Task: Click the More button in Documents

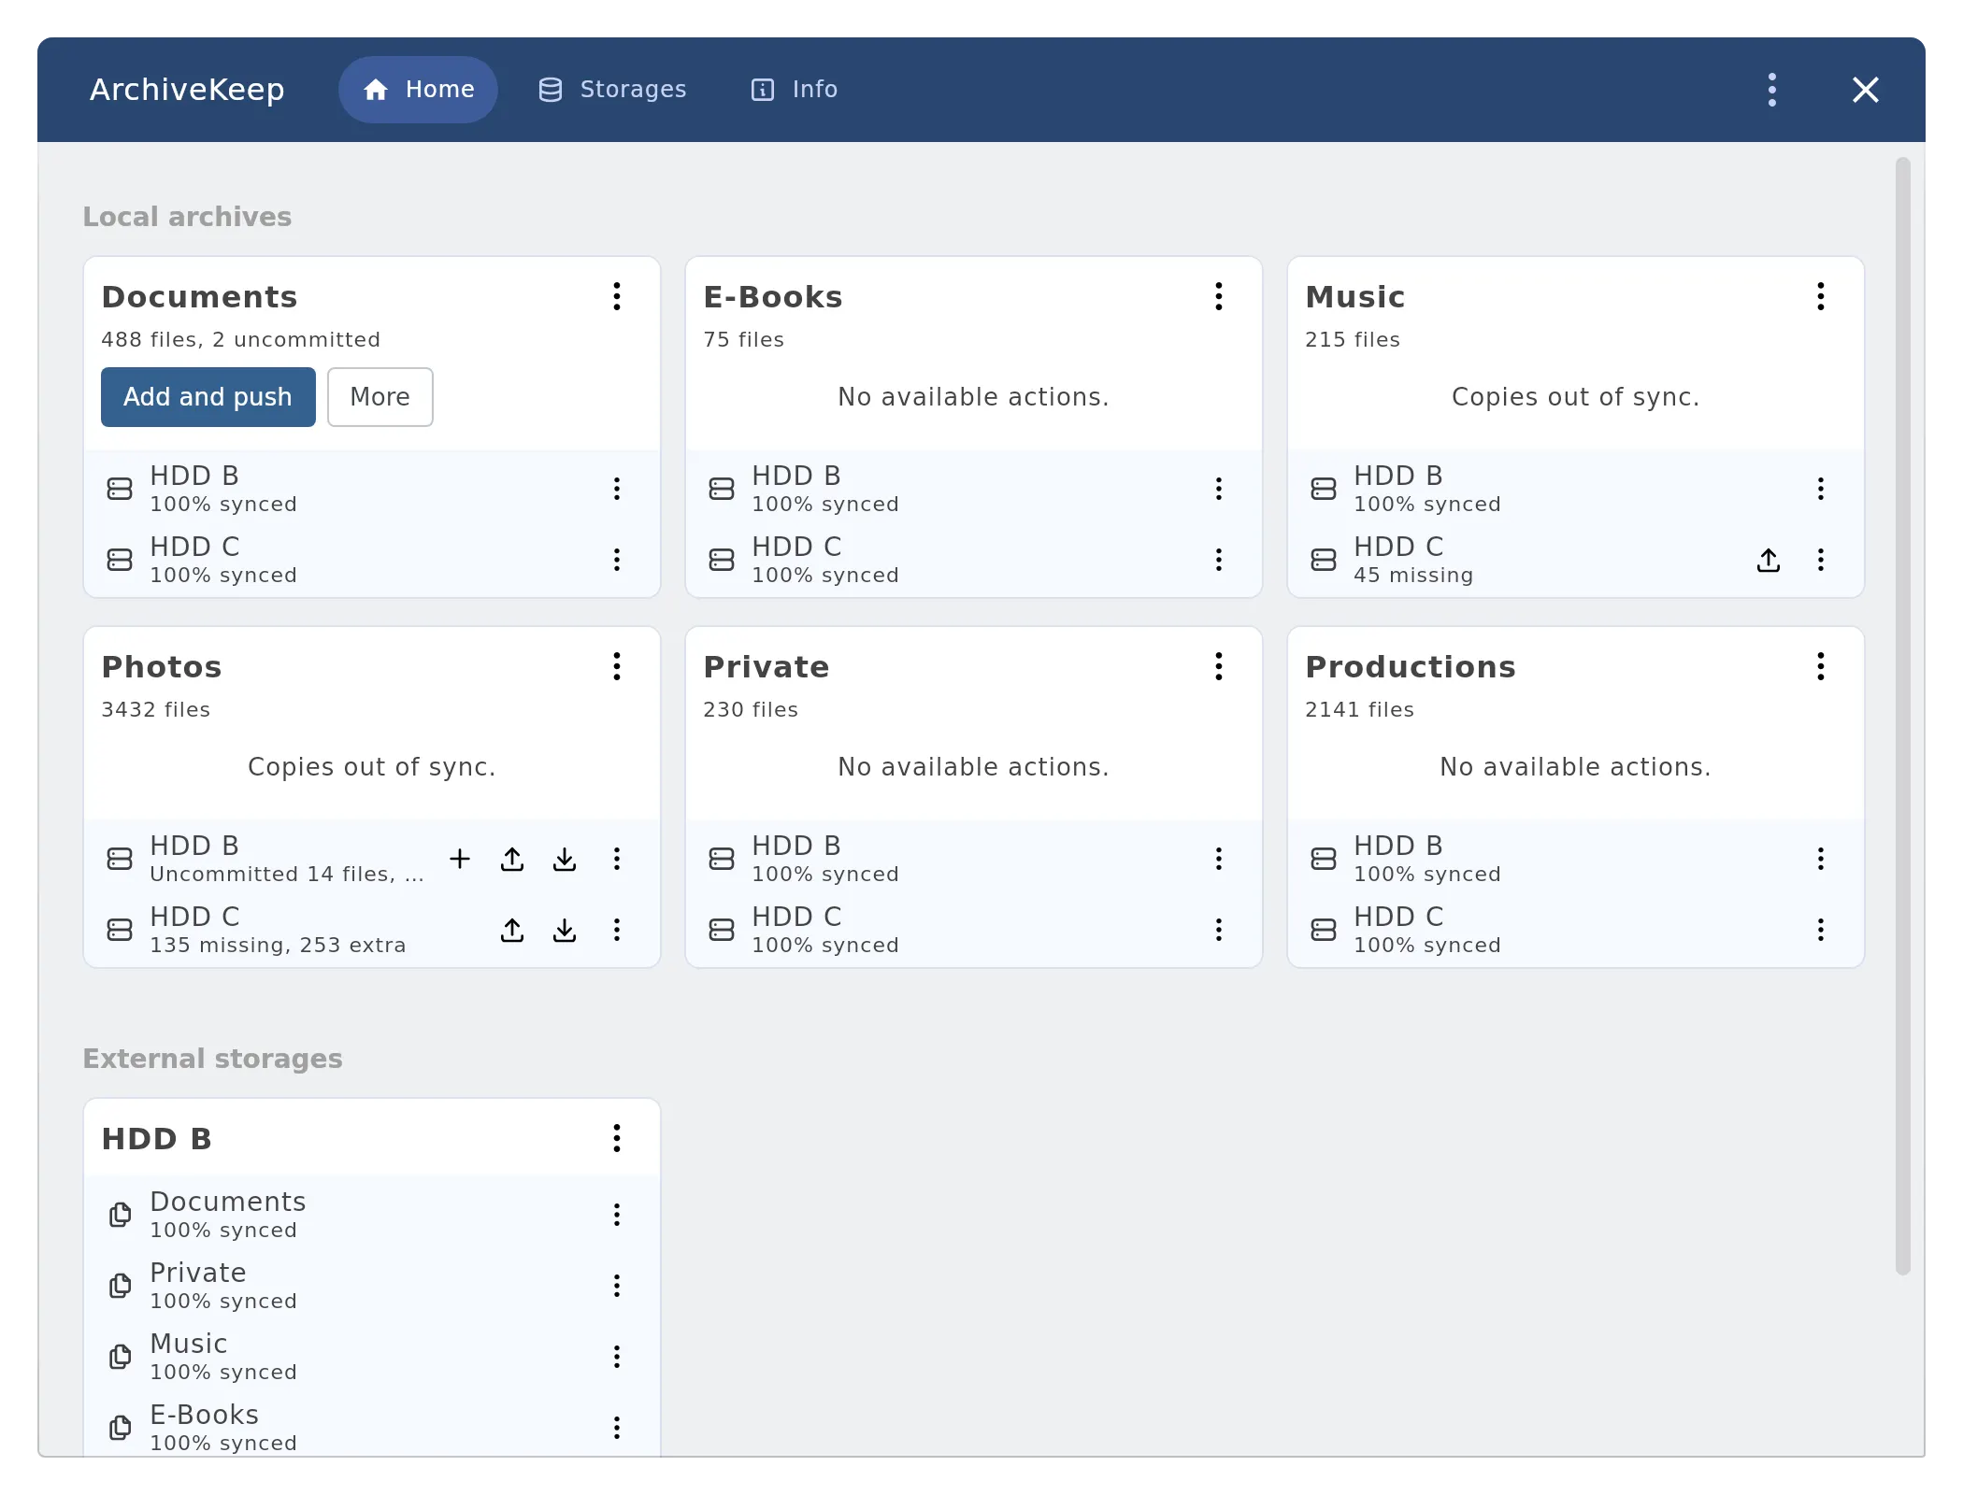Action: 380,397
